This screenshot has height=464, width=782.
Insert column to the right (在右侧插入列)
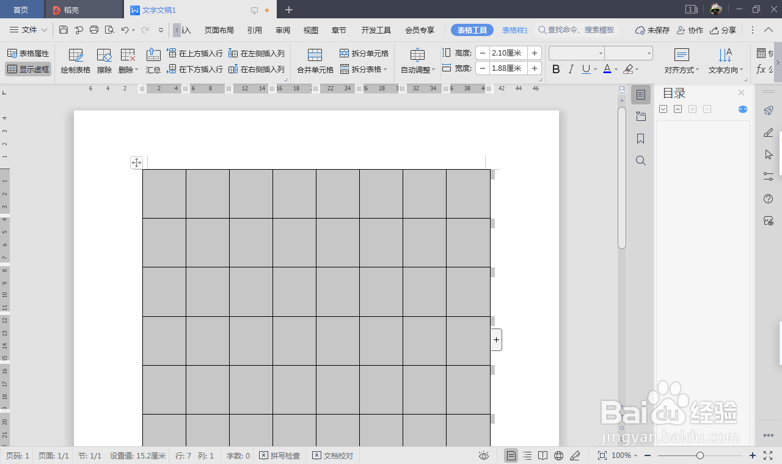point(257,70)
